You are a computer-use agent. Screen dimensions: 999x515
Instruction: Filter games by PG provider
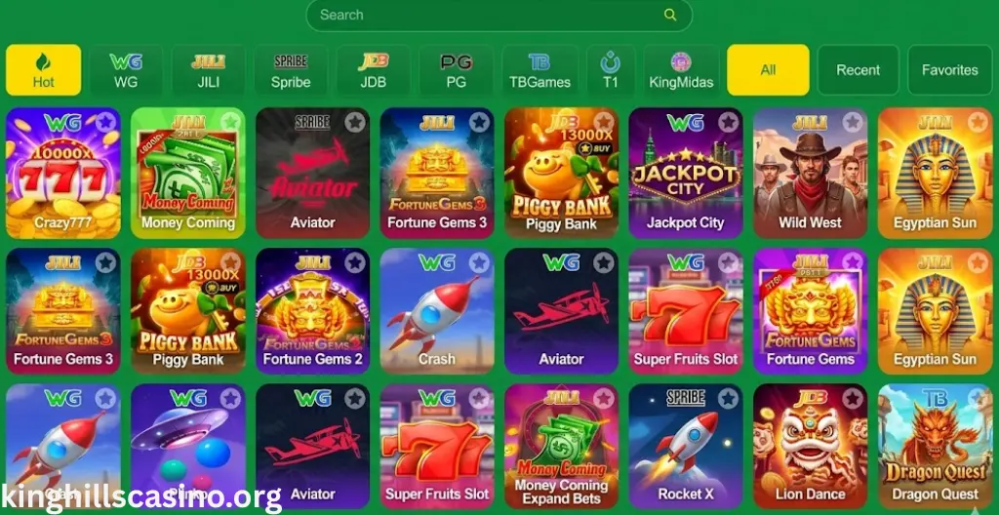coord(457,70)
